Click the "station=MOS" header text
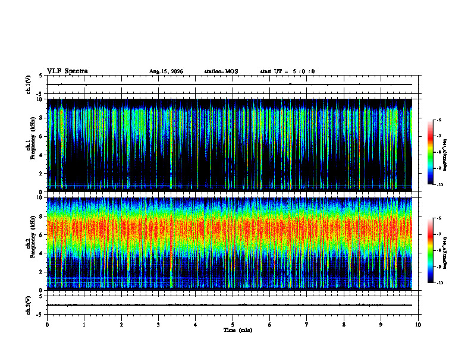Screen dimensions: 471x364 tap(221, 71)
